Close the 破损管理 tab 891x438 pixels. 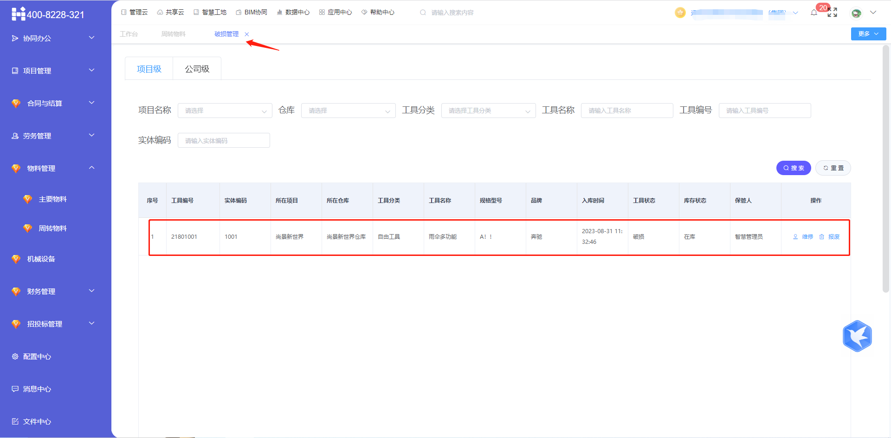click(247, 34)
